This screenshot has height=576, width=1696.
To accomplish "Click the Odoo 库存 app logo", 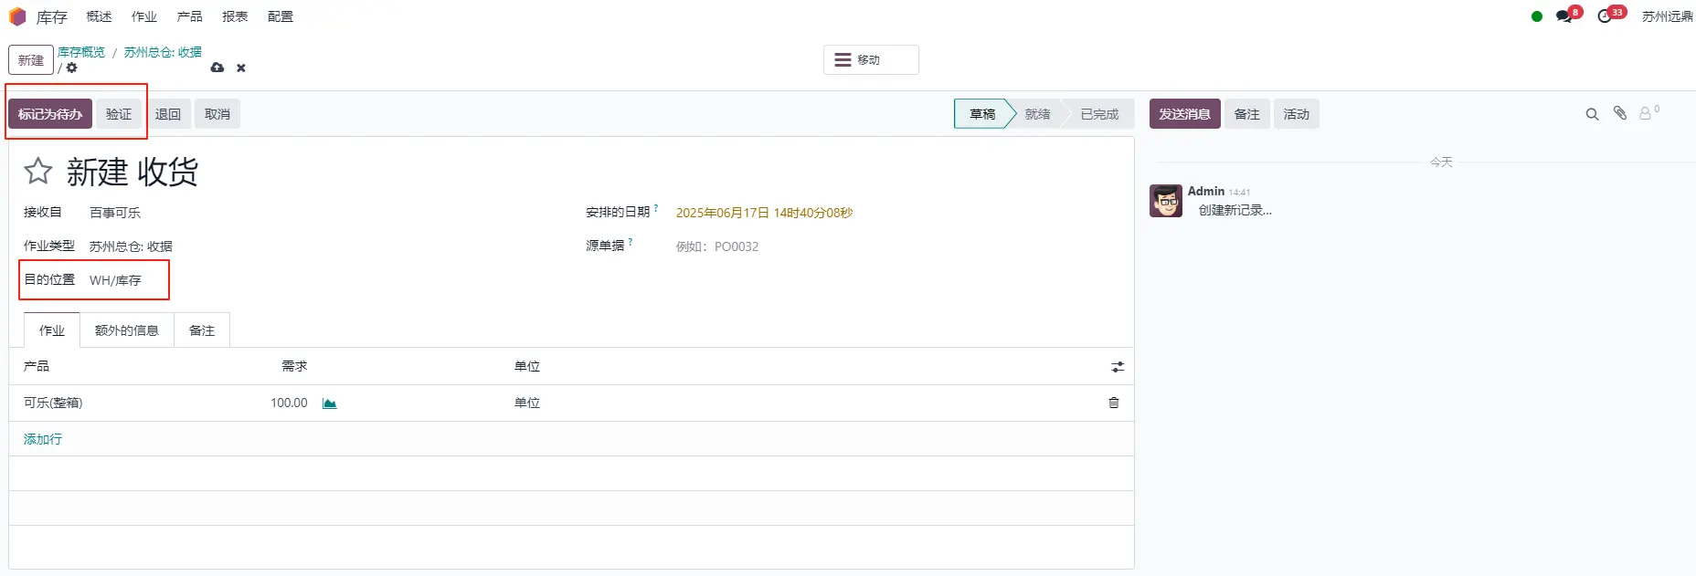I will [17, 16].
